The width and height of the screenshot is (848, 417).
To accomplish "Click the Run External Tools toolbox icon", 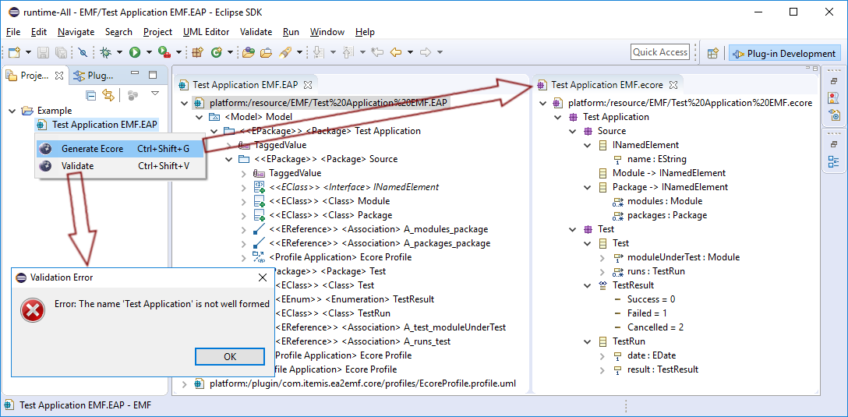I will (164, 52).
